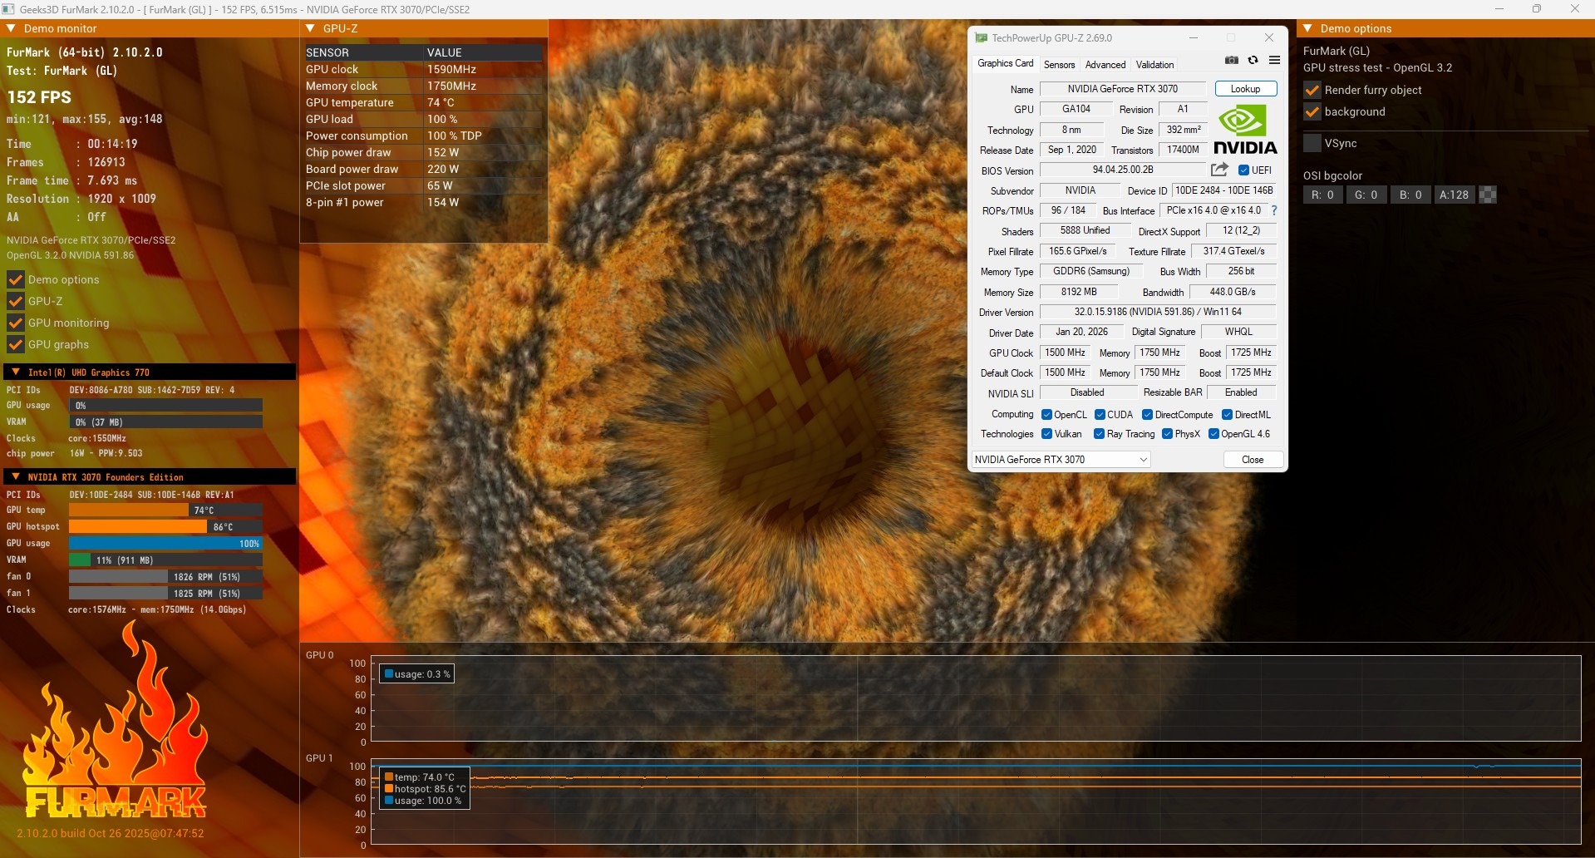The image size is (1595, 858).
Task: Uncheck Render furry object
Action: pyautogui.click(x=1312, y=90)
